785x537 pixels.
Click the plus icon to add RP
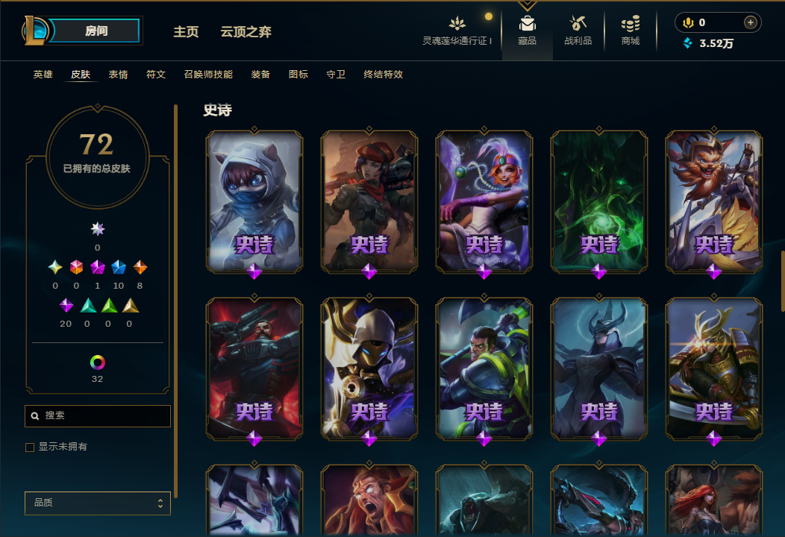[x=750, y=22]
